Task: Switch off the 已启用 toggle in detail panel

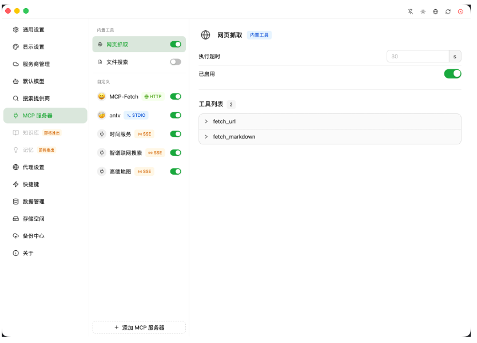Action: click(x=452, y=74)
